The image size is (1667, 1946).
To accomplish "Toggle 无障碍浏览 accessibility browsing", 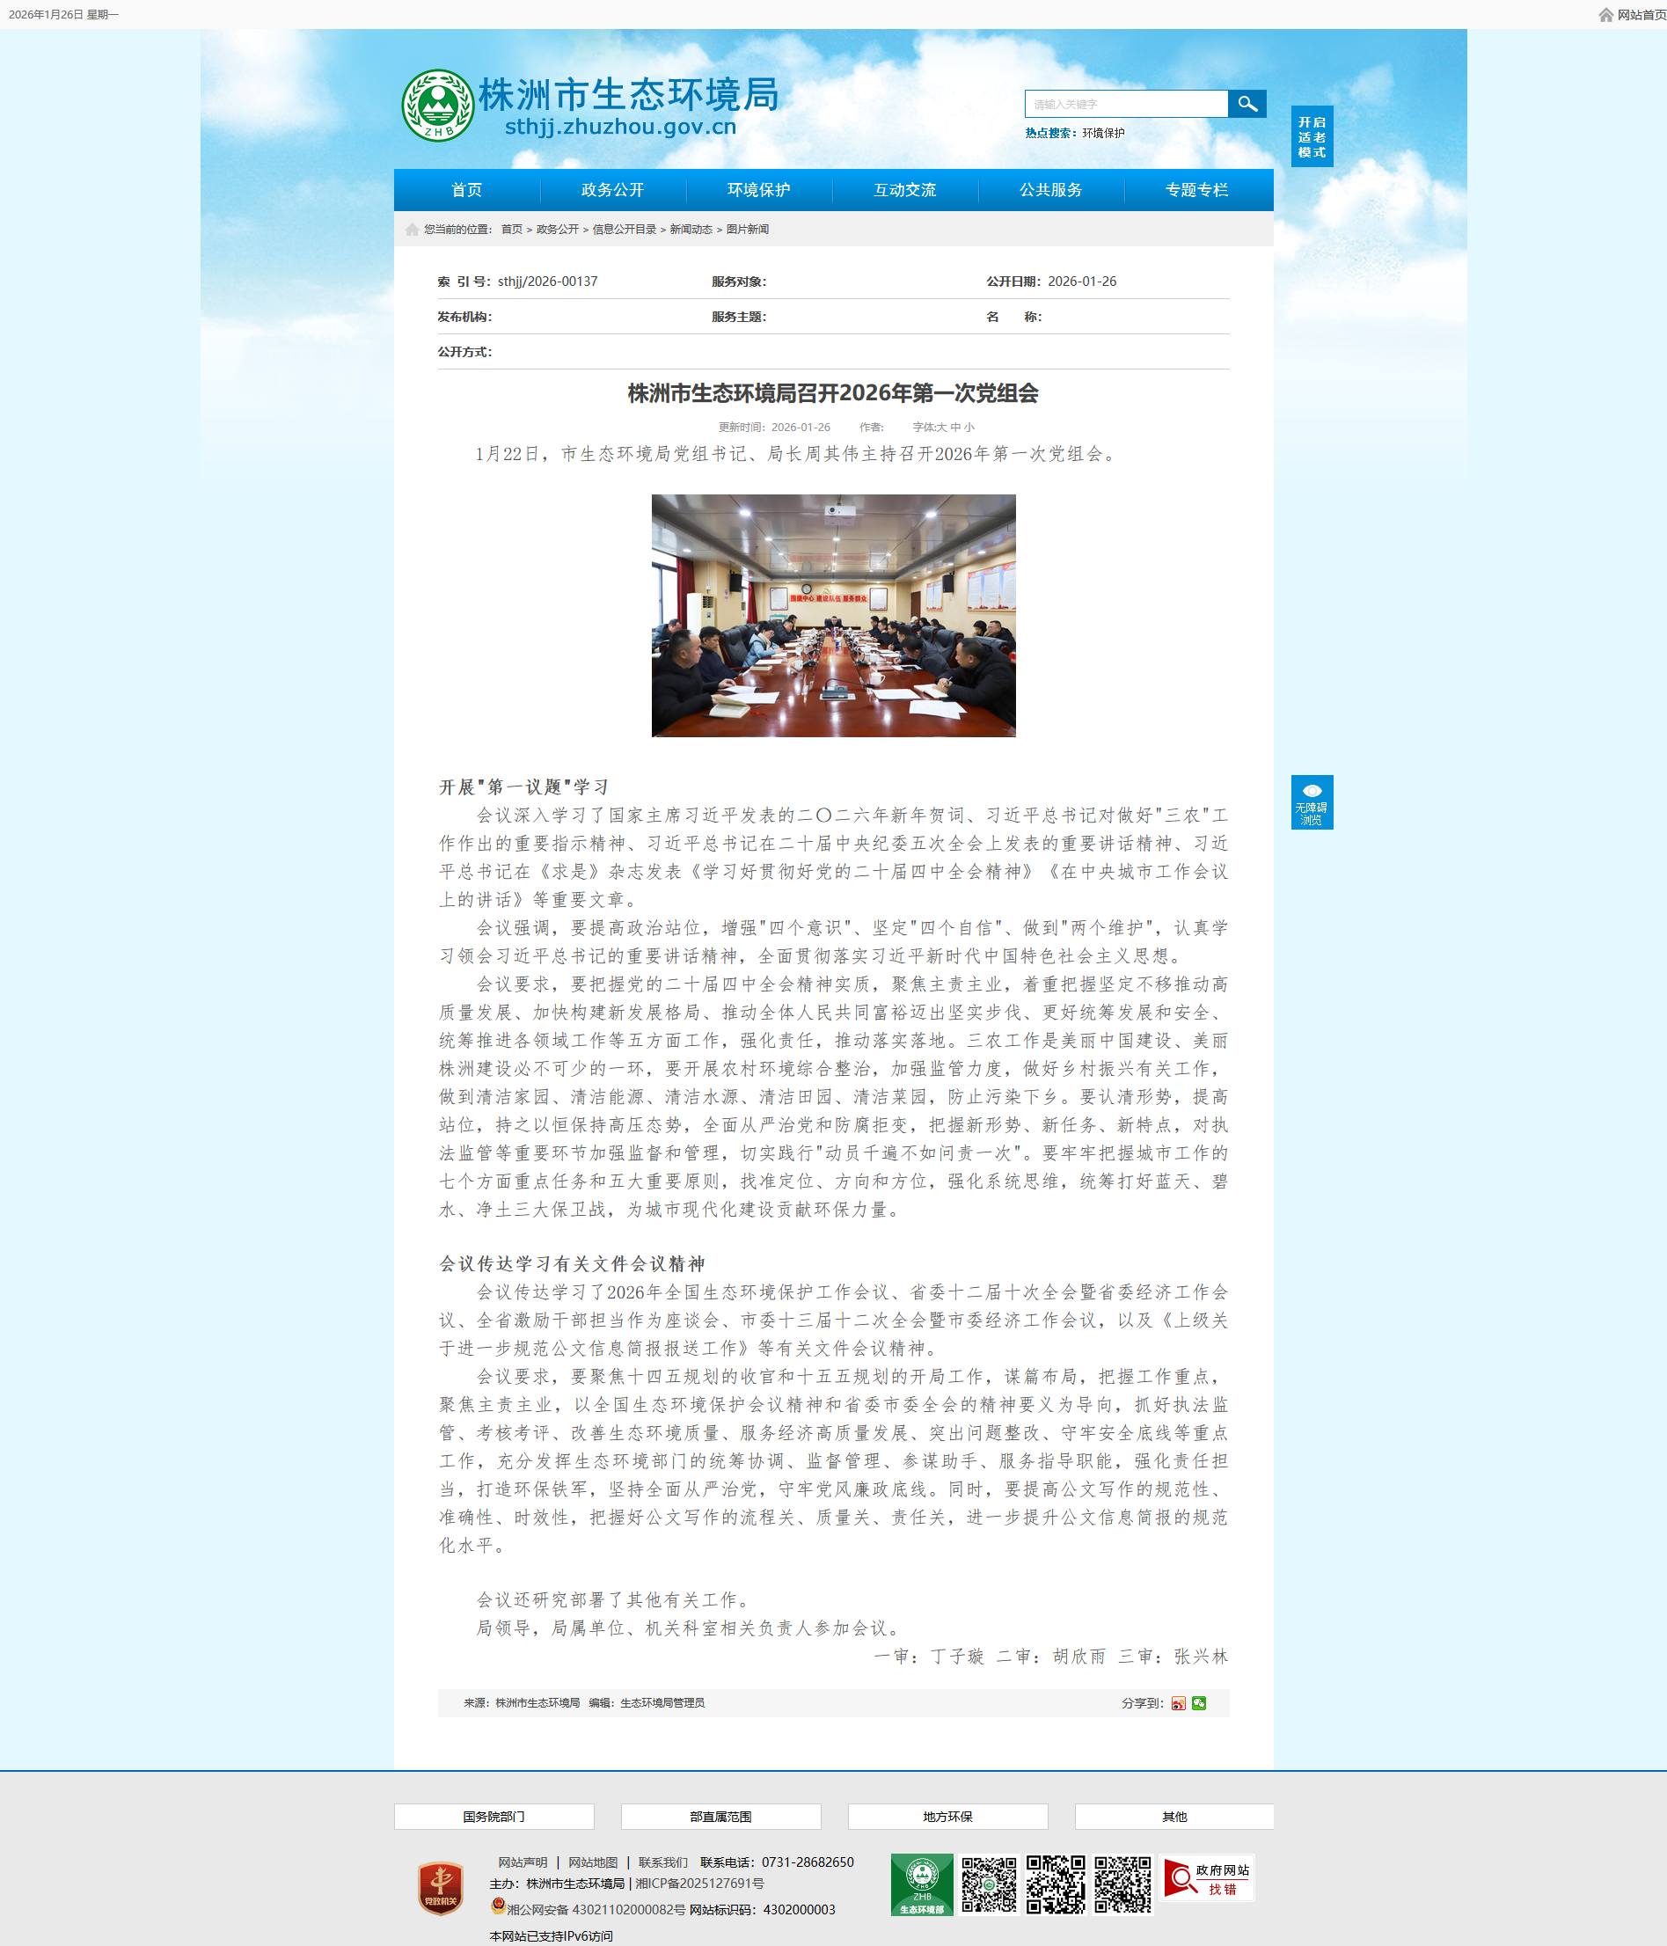I will pyautogui.click(x=1311, y=802).
